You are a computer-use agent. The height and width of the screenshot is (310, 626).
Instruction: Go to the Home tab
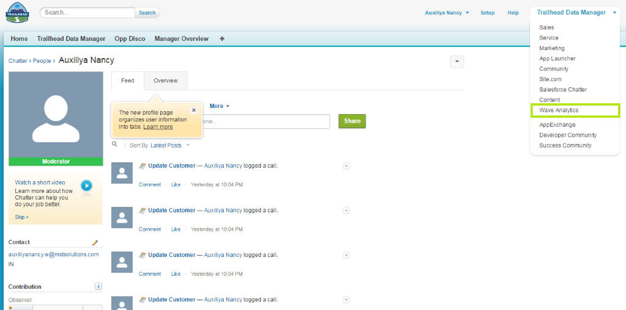pyautogui.click(x=19, y=38)
